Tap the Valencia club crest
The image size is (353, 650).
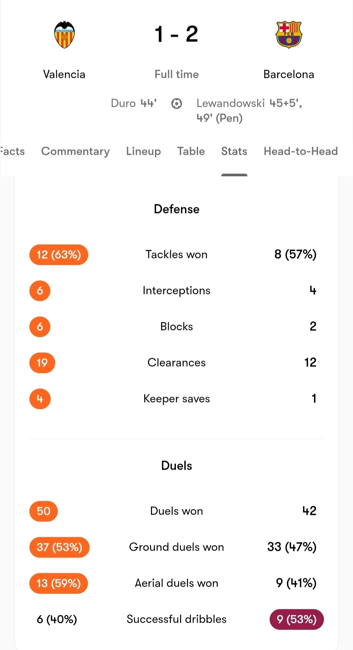pos(64,35)
